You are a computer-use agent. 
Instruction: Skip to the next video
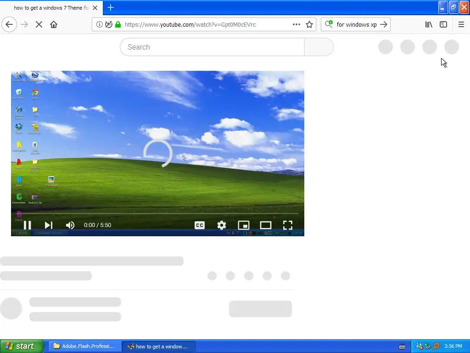49,225
